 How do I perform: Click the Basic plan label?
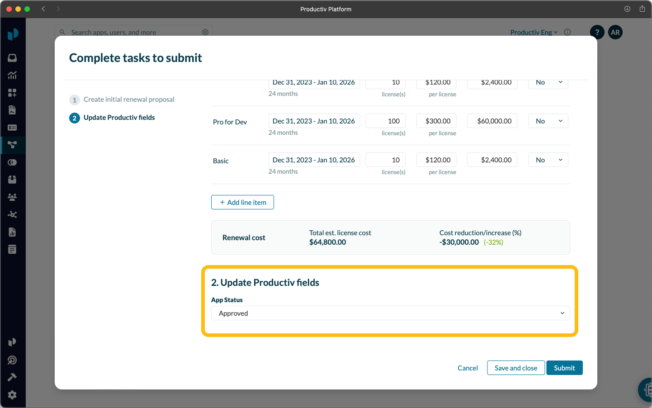(221, 161)
